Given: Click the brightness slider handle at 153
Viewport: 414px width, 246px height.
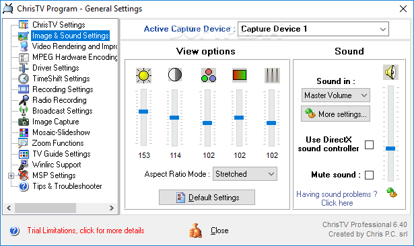Looking at the screenshot, I should 143,112.
